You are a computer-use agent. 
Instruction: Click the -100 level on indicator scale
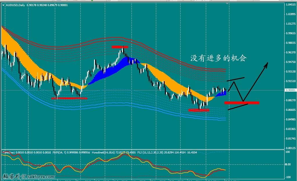click(288, 177)
